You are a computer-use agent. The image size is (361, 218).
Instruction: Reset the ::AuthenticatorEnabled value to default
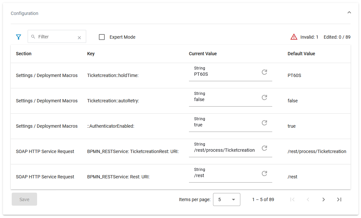pos(264,123)
